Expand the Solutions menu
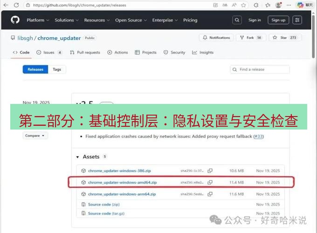The height and width of the screenshot is (233, 317). coord(67,20)
